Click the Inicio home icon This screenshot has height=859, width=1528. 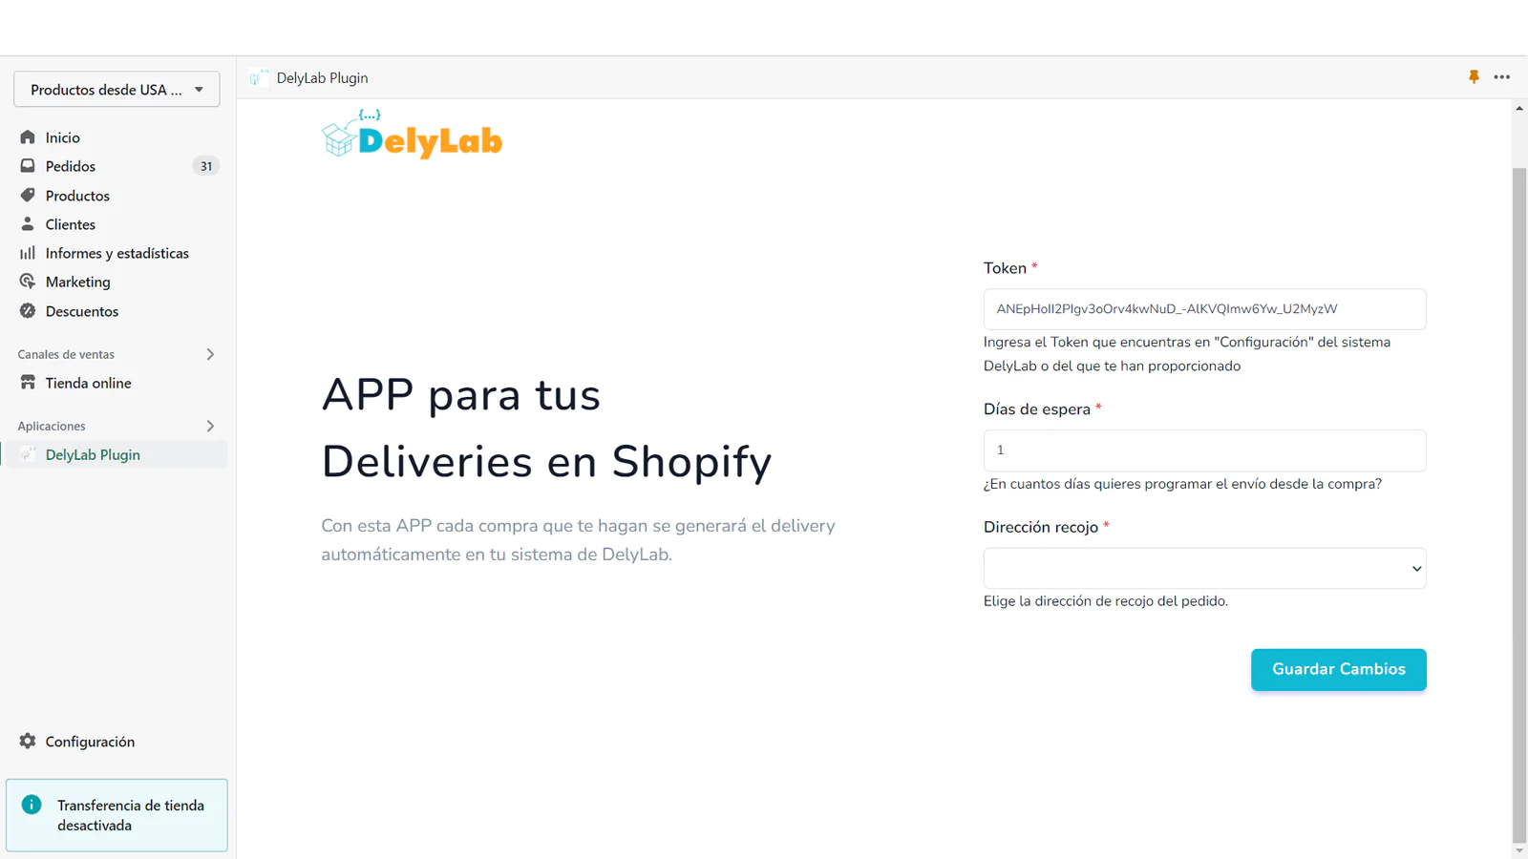(x=28, y=137)
